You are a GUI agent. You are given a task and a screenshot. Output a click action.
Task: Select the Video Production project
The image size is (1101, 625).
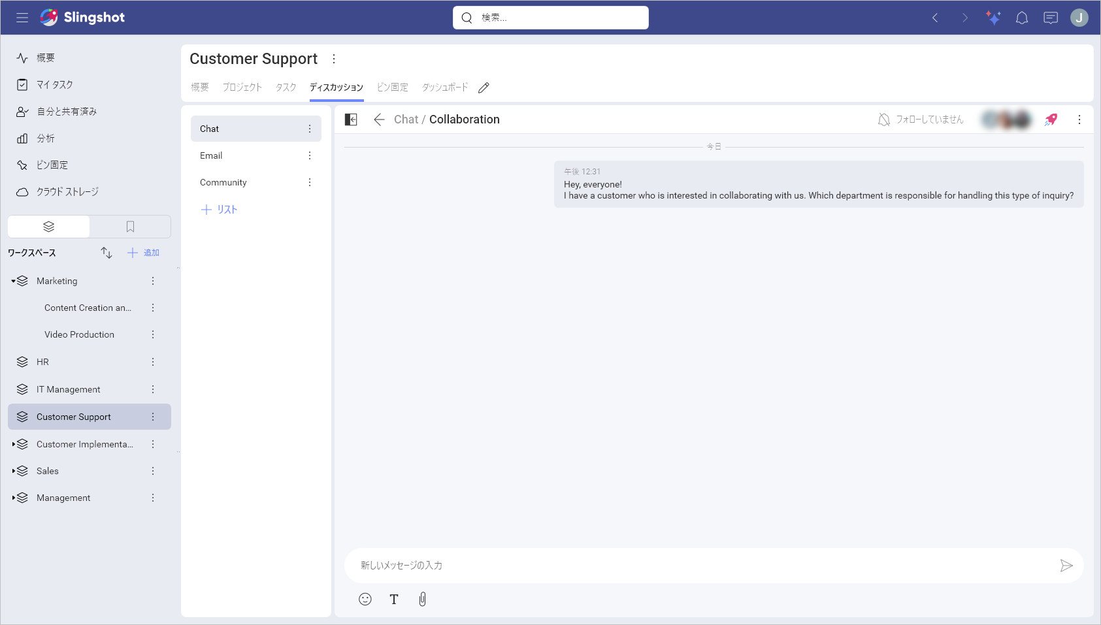click(79, 334)
